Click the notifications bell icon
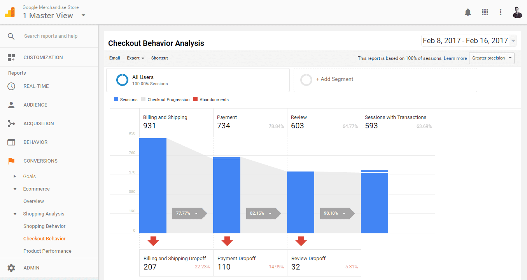Viewport: 527px width, 280px height. pyautogui.click(x=467, y=12)
